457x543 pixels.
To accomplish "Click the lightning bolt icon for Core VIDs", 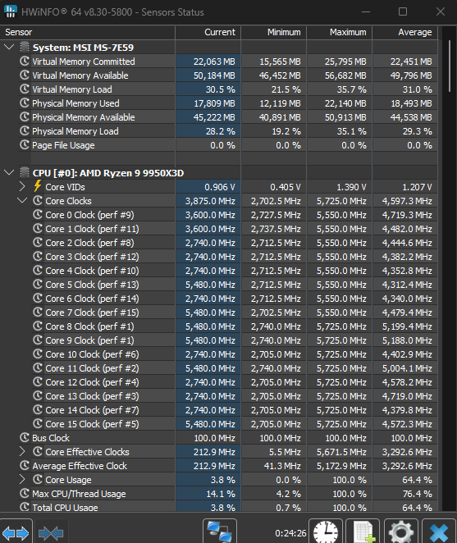I will (x=38, y=186).
